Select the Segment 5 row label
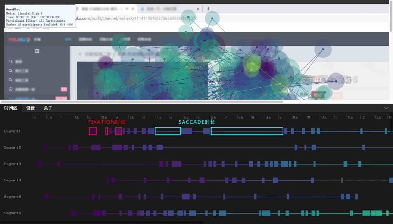Screen dimensions: 393x224 point(13,197)
